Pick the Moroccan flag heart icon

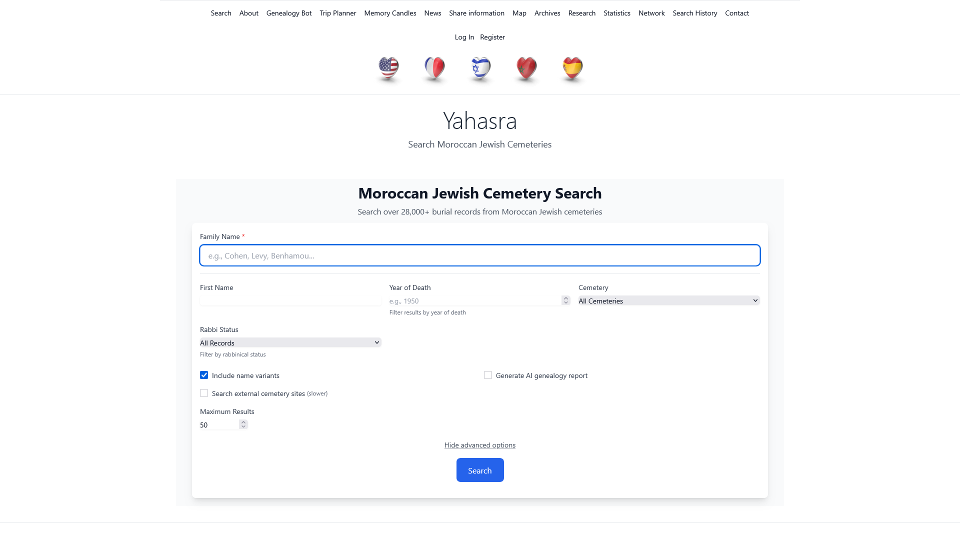coord(526,68)
